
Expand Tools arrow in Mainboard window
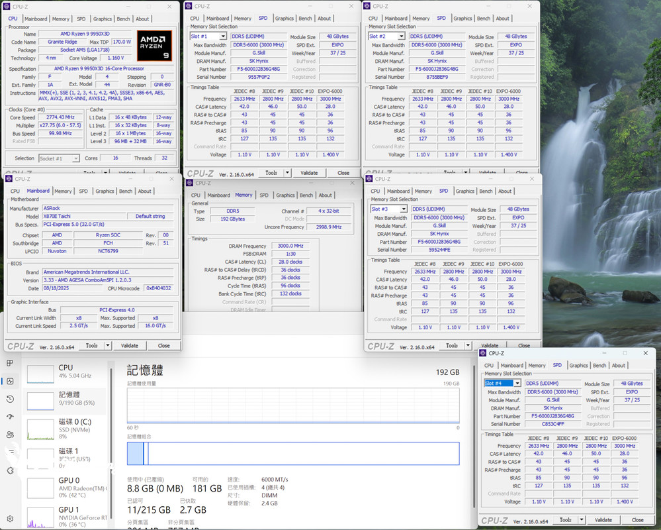pyautogui.click(x=108, y=346)
